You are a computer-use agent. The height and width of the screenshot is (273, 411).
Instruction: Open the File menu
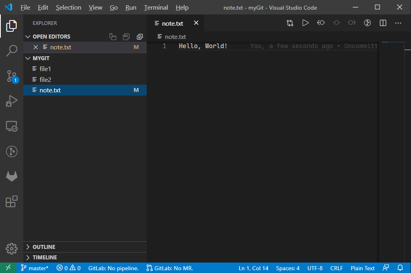pos(25,8)
